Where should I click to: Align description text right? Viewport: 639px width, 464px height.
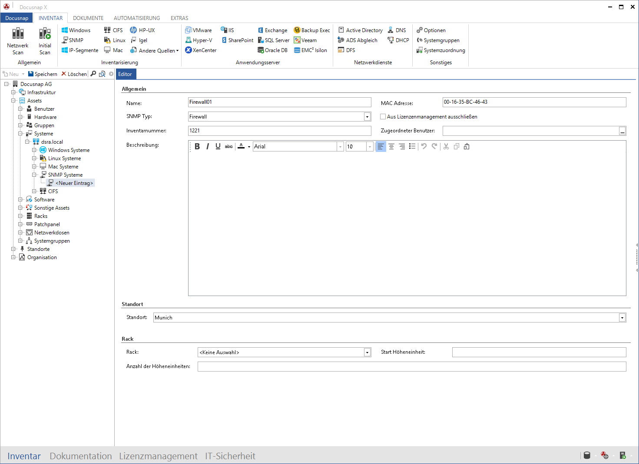(x=402, y=147)
